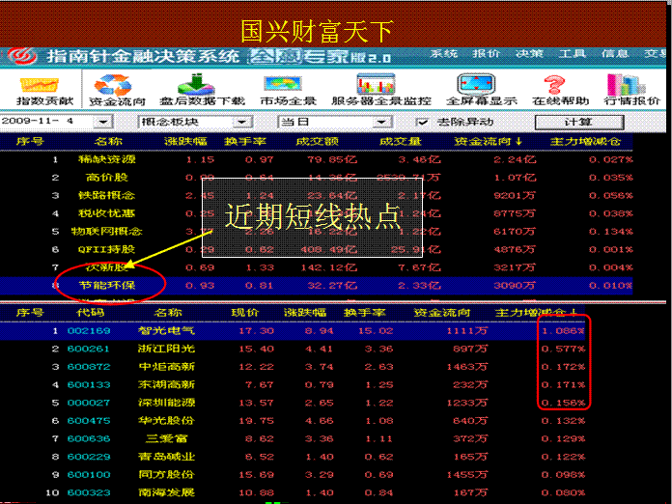Sort top table by 成交额 header
This screenshot has height=504, width=672.
click(x=317, y=141)
